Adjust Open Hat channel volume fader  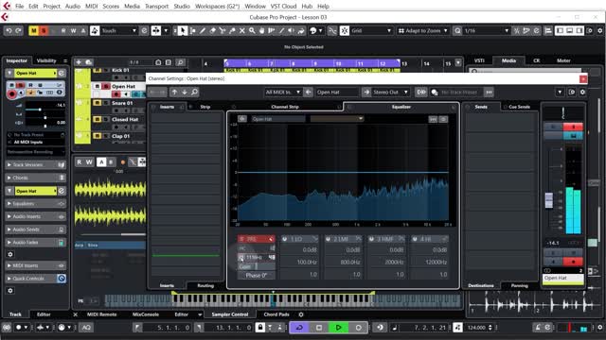pos(549,200)
